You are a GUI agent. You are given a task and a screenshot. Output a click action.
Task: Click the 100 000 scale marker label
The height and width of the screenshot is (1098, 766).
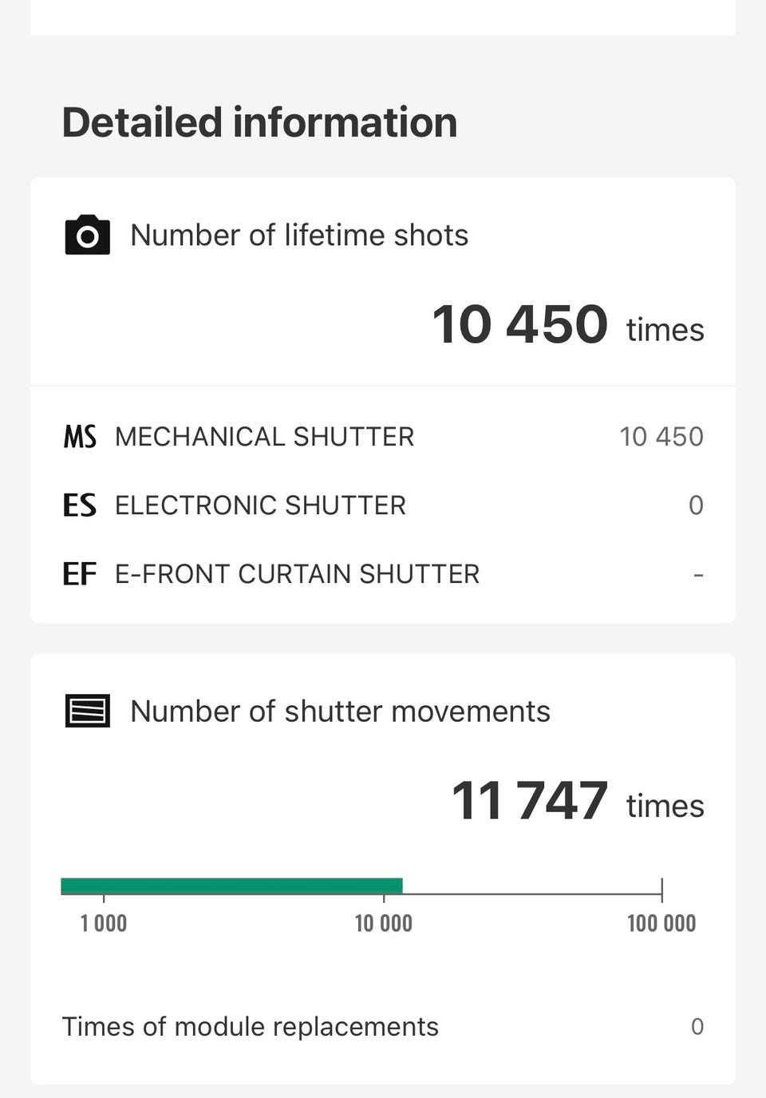[661, 924]
